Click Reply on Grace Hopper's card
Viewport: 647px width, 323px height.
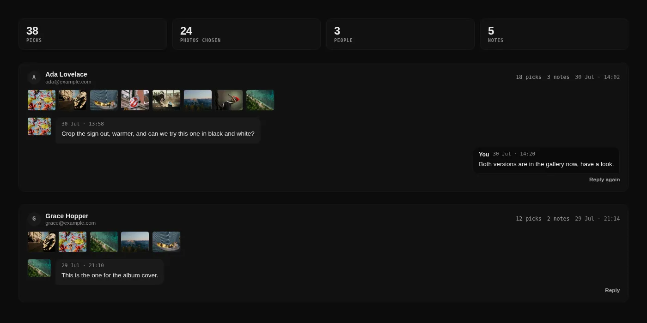(612, 290)
